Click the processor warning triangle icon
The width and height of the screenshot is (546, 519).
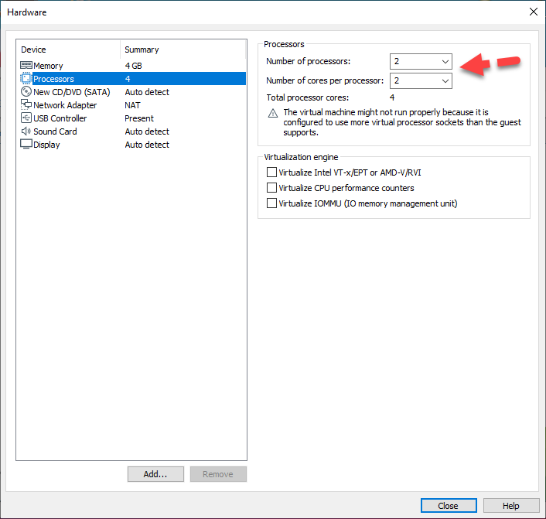point(273,113)
